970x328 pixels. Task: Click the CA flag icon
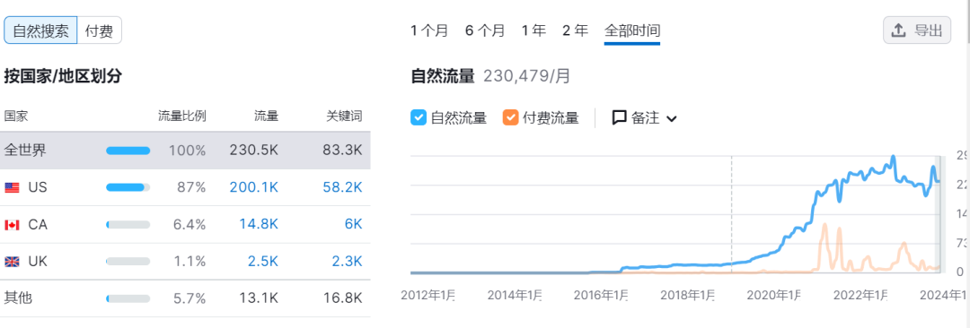(x=12, y=225)
